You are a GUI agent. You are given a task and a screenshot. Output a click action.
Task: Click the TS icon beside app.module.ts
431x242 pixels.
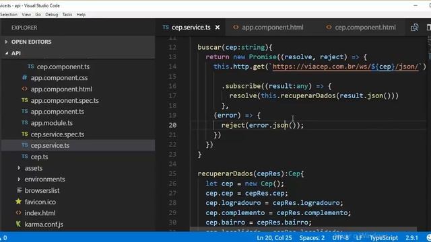25,122
